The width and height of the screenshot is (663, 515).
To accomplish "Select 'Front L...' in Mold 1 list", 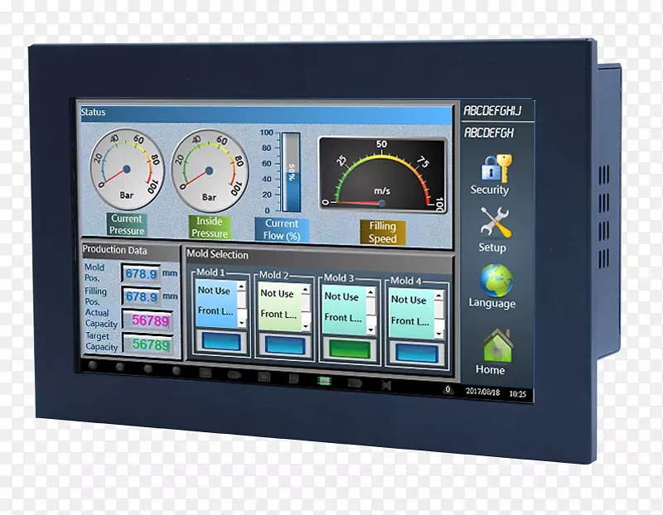I will point(215,310).
